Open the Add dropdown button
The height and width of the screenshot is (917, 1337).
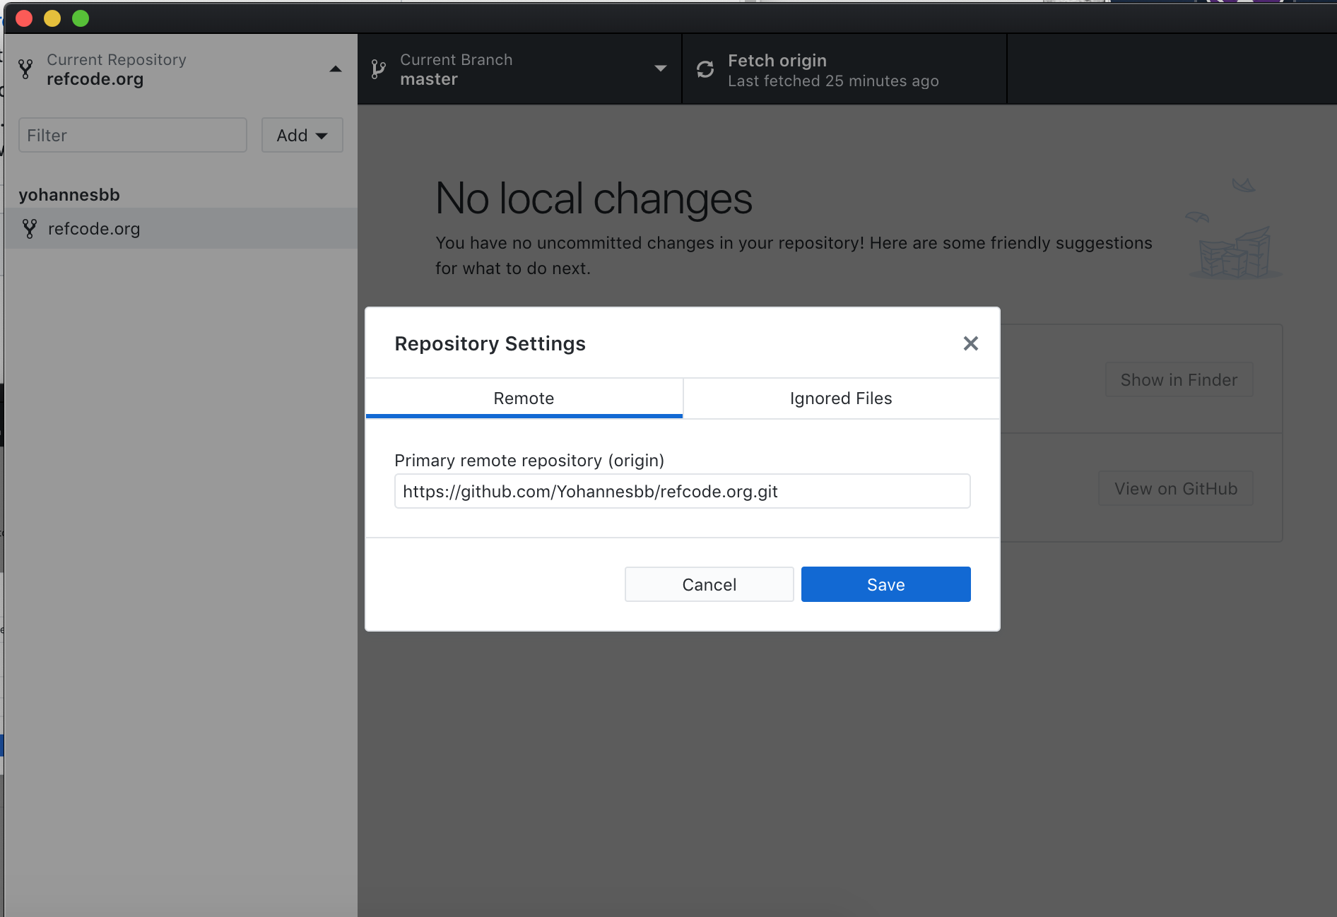[x=302, y=135]
